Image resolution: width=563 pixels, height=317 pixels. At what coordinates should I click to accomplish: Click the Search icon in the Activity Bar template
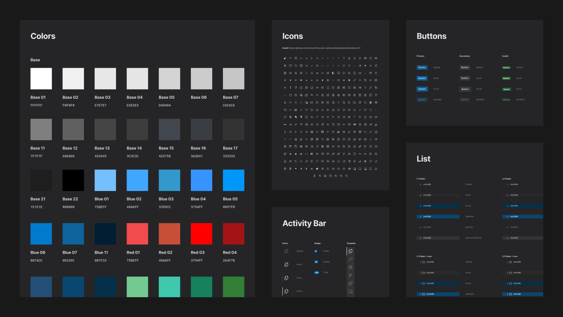pos(350,259)
